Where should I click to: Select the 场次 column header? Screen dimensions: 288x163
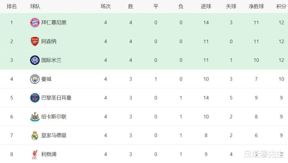[x=106, y=7]
